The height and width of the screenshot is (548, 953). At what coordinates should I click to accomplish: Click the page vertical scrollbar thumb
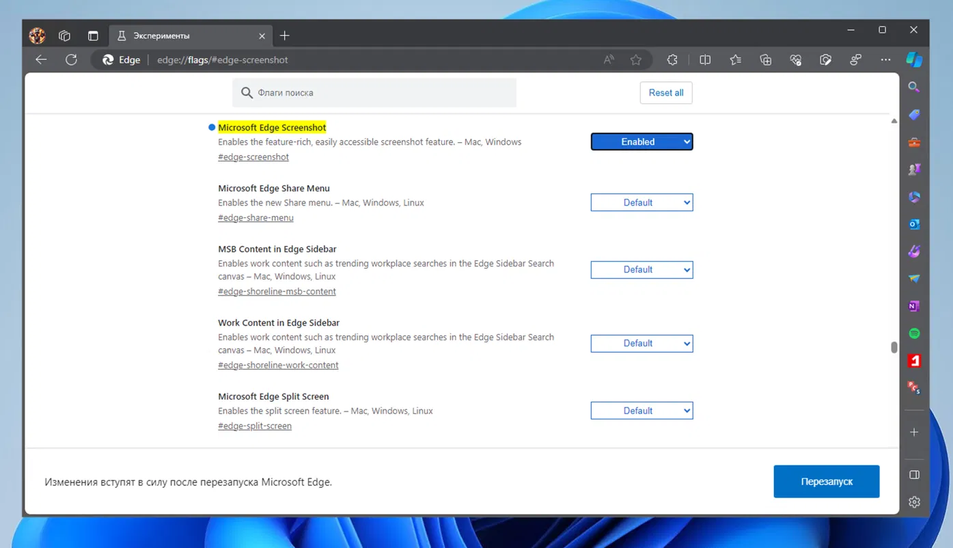[894, 347]
